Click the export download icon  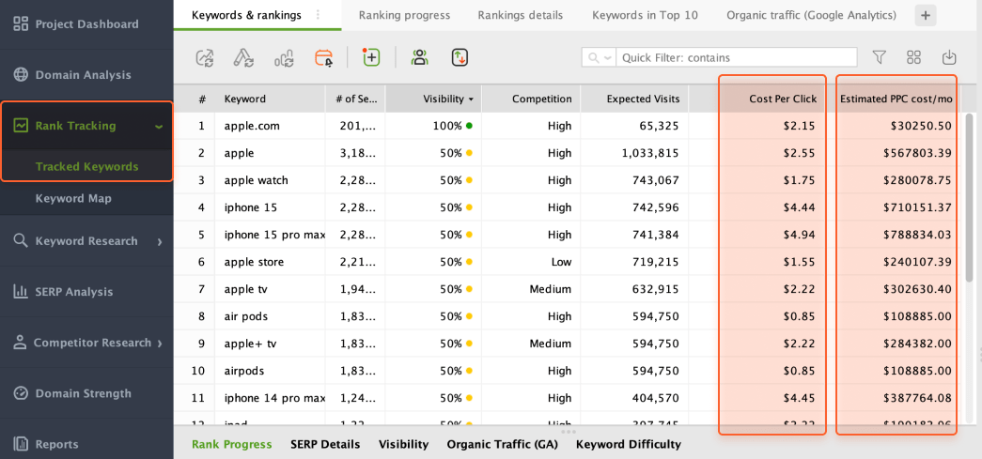pyautogui.click(x=949, y=57)
